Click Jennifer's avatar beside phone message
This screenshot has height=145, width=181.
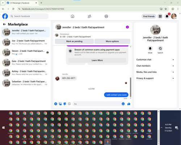click(x=57, y=78)
